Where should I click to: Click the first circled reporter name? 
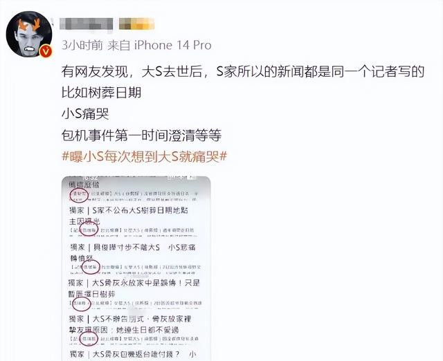(x=79, y=195)
